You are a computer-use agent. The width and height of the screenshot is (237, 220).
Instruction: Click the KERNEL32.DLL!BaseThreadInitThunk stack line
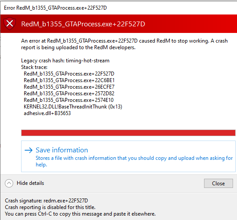(73, 107)
